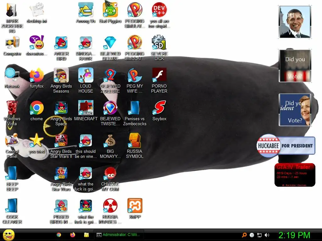The width and height of the screenshot is (322, 241).
Task: Select the BEEP BEEP blue icon
Action: [x=12, y=173]
